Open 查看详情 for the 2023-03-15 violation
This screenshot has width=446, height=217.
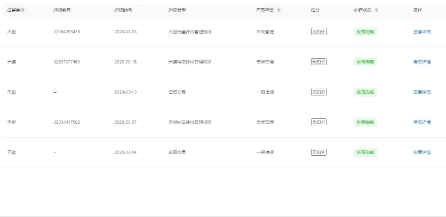(x=422, y=62)
